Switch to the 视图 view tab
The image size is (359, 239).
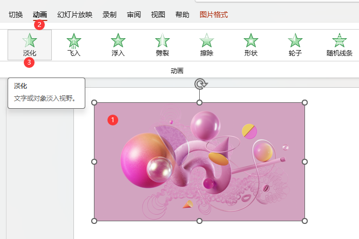click(158, 15)
